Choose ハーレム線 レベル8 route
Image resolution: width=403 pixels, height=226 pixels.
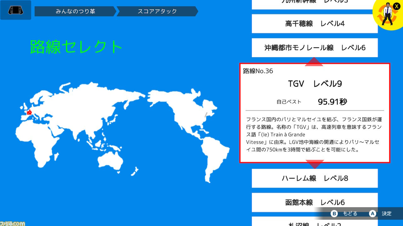(x=315, y=178)
